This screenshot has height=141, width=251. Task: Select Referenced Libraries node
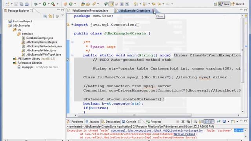30,63
